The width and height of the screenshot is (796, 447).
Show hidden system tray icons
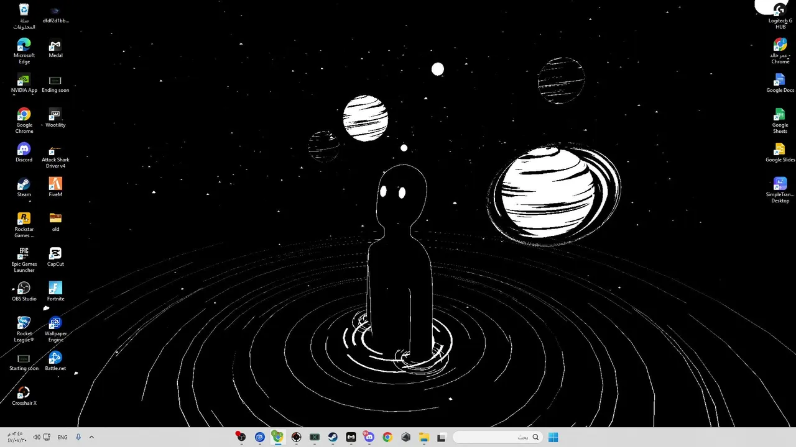point(91,437)
